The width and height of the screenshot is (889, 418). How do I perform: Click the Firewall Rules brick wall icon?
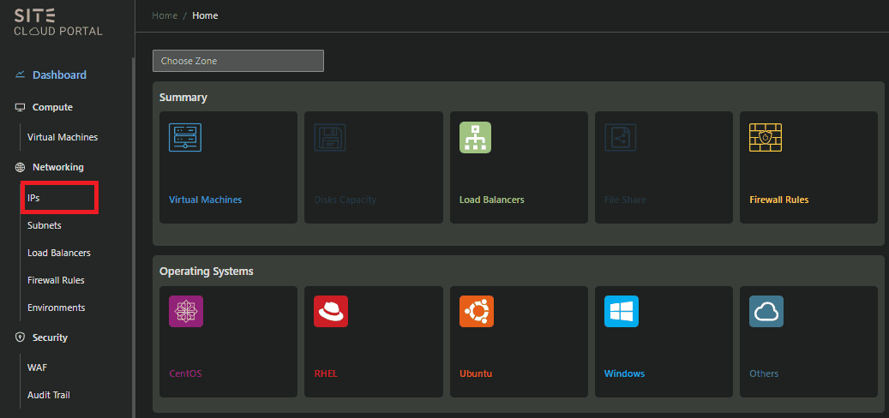click(766, 138)
